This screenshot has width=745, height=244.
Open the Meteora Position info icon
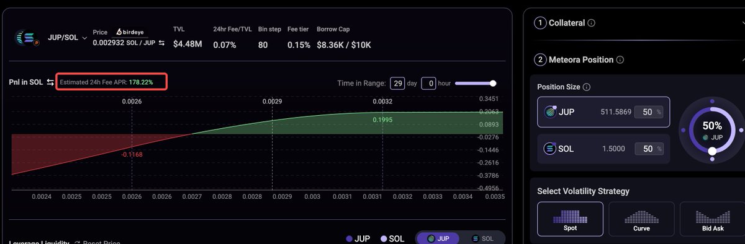tap(620, 60)
